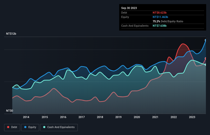
Task: Click the 2019 x-axis label
Action: 118,117
